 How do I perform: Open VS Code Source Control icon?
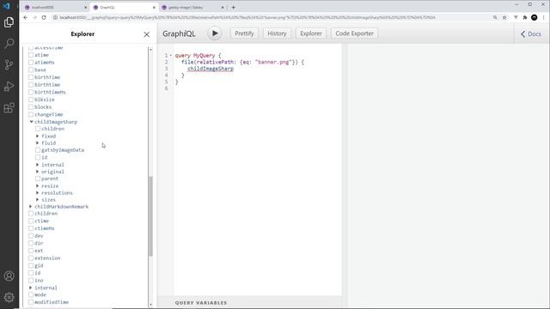click(9, 65)
